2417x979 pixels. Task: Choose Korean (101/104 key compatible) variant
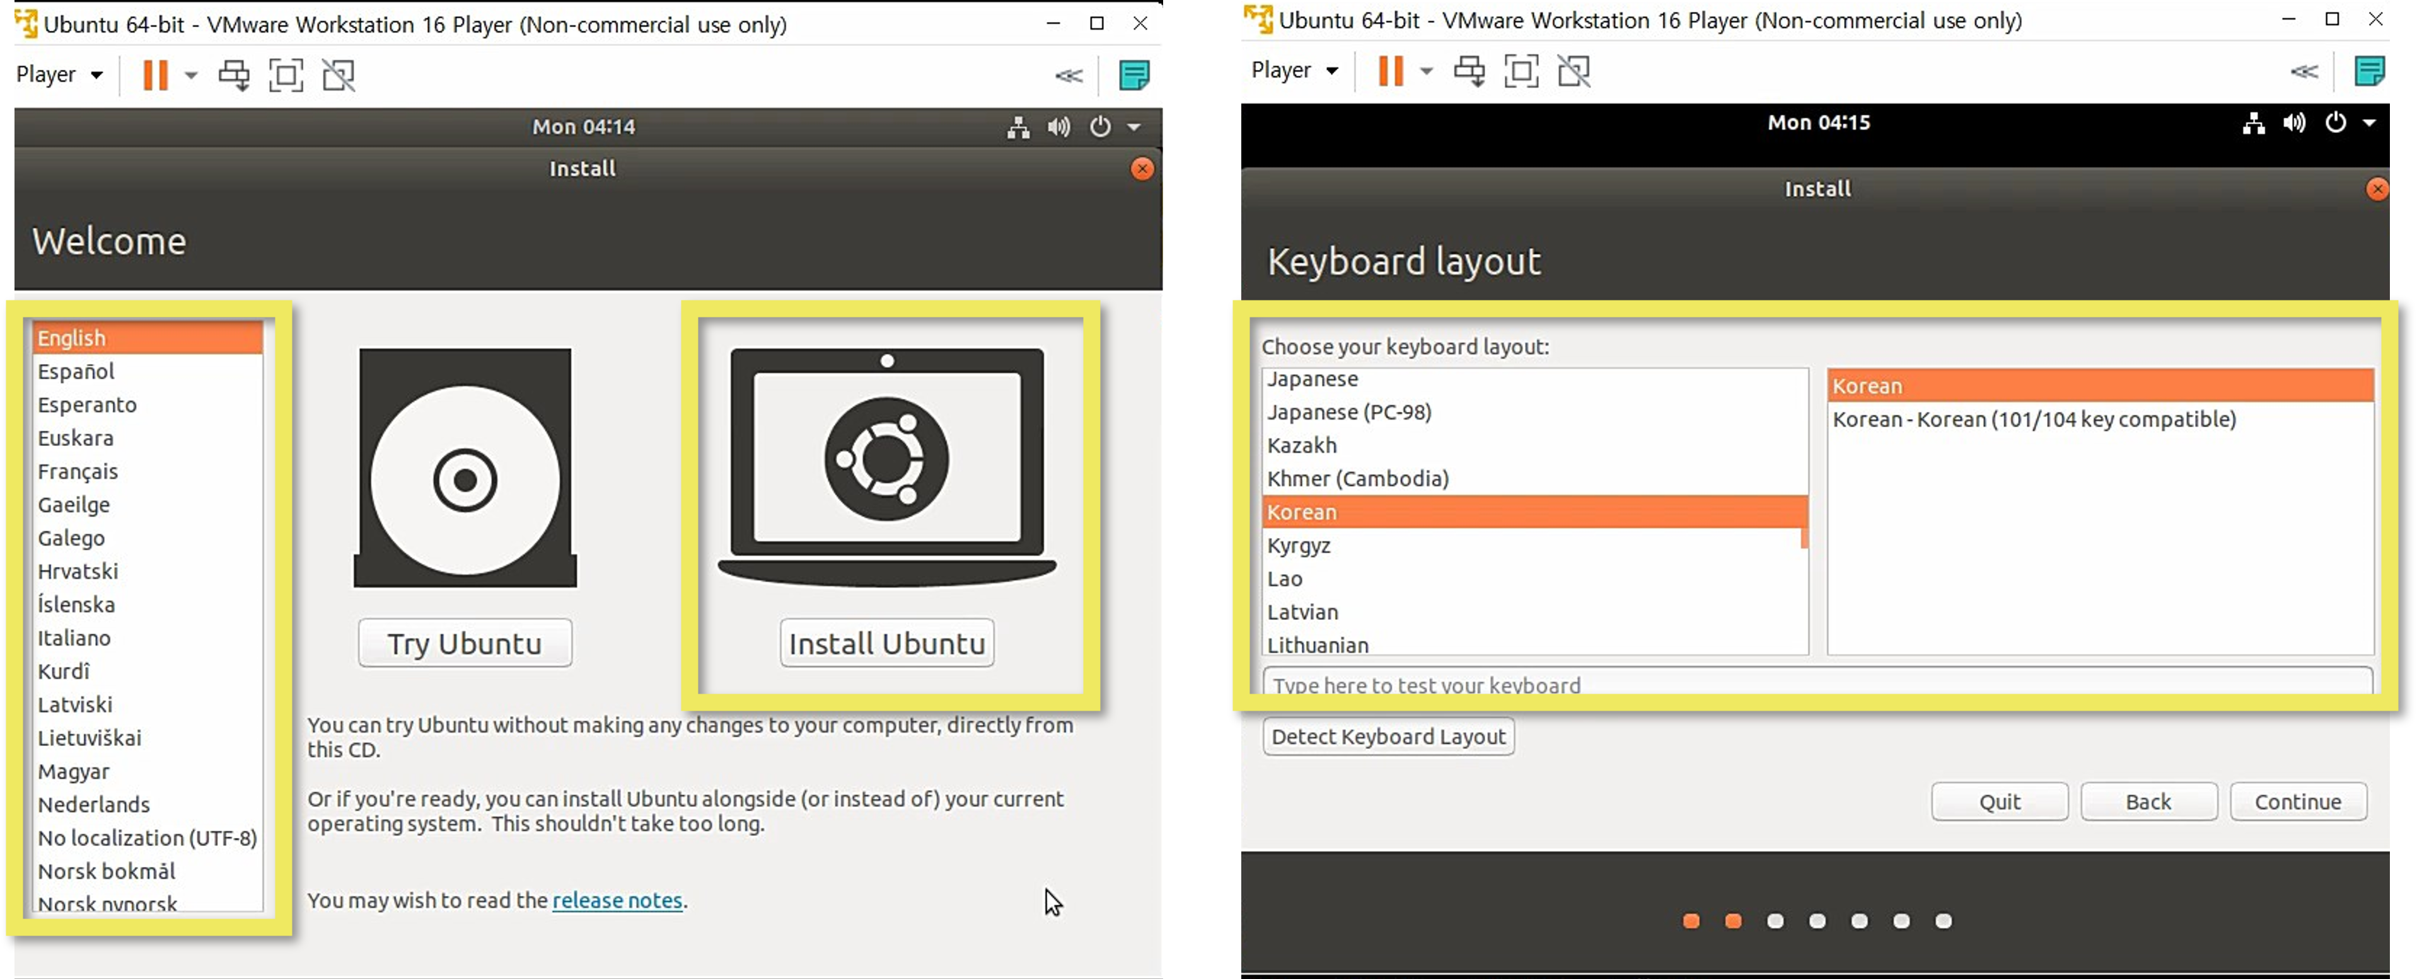(x=2033, y=419)
